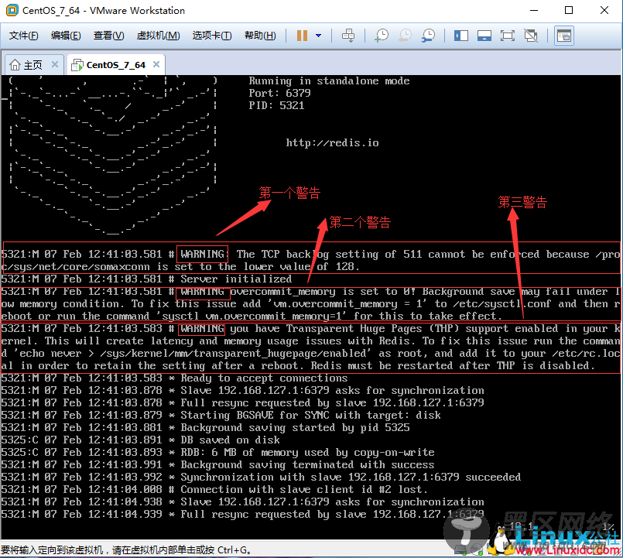The width and height of the screenshot is (623, 558).
Task: Click 'RDB: 6 MB of memory' line
Action: point(217,452)
